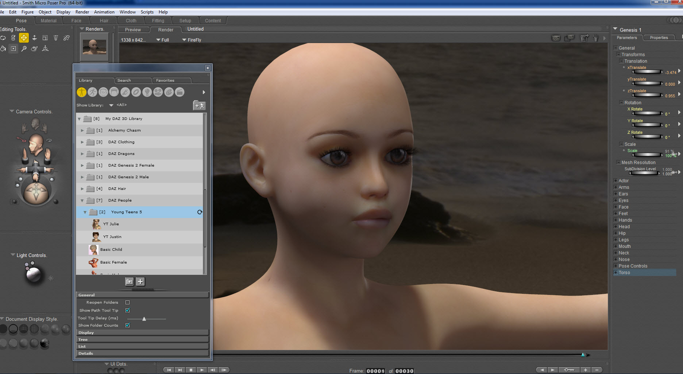The image size is (683, 374).
Task: Select the Magnifier tool in Editing Tools
Action: tap(24, 49)
